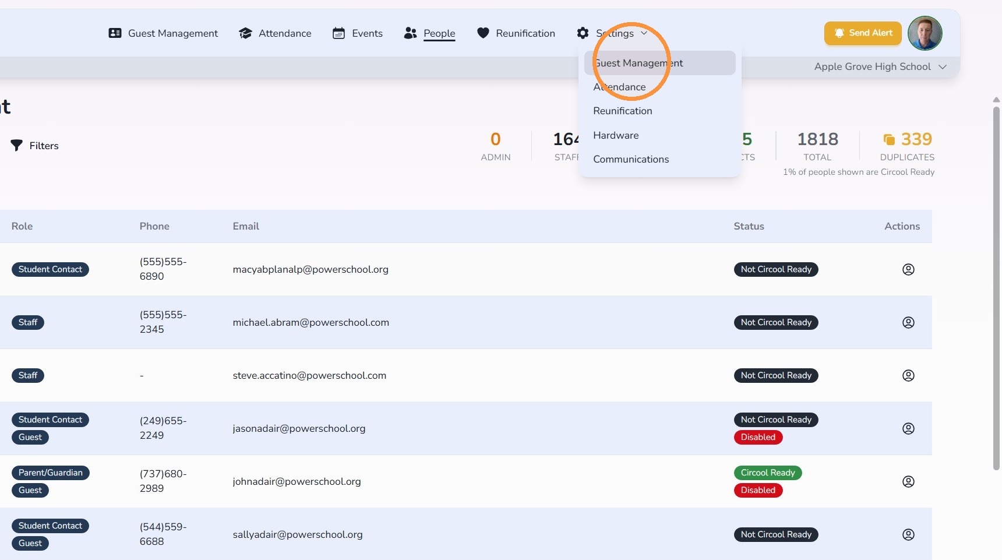Open profile action for johnadair row
1002x560 pixels.
(x=908, y=481)
